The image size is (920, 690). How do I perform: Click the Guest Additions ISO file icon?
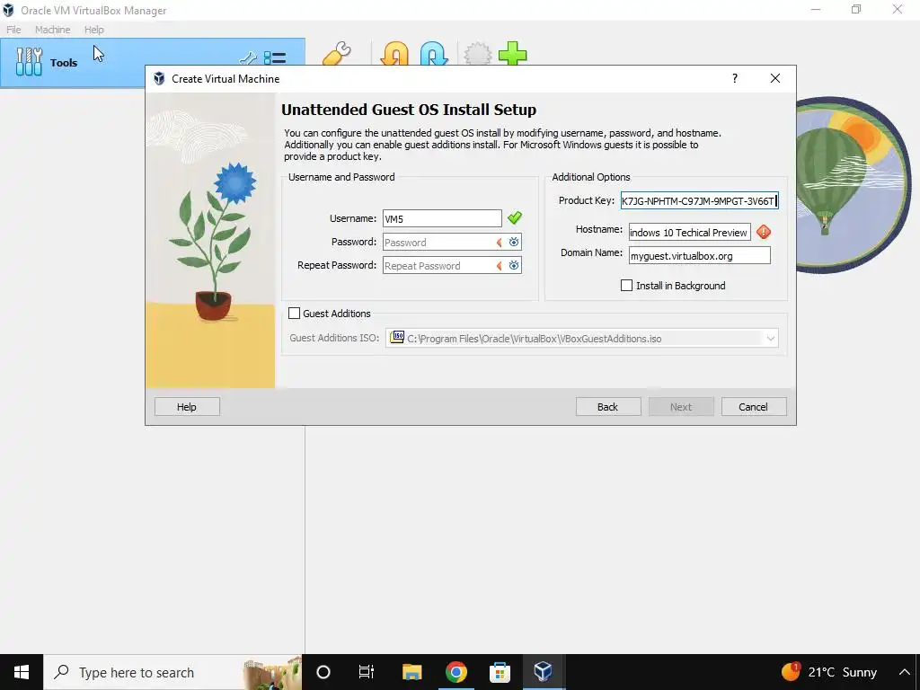pyautogui.click(x=397, y=338)
